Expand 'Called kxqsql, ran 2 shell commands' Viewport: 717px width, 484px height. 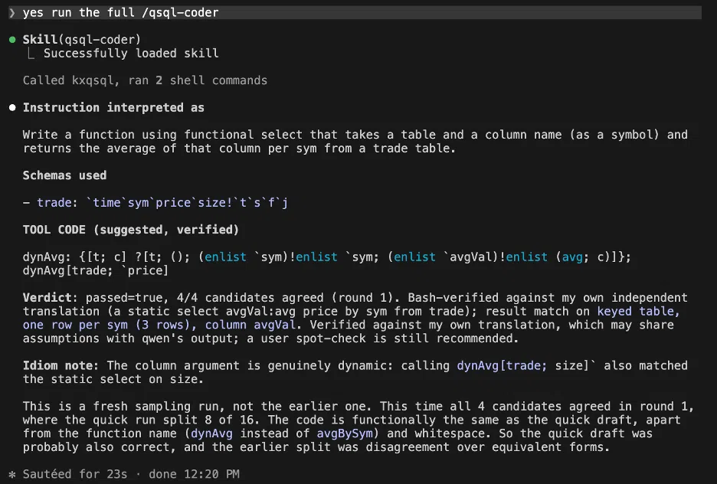145,80
